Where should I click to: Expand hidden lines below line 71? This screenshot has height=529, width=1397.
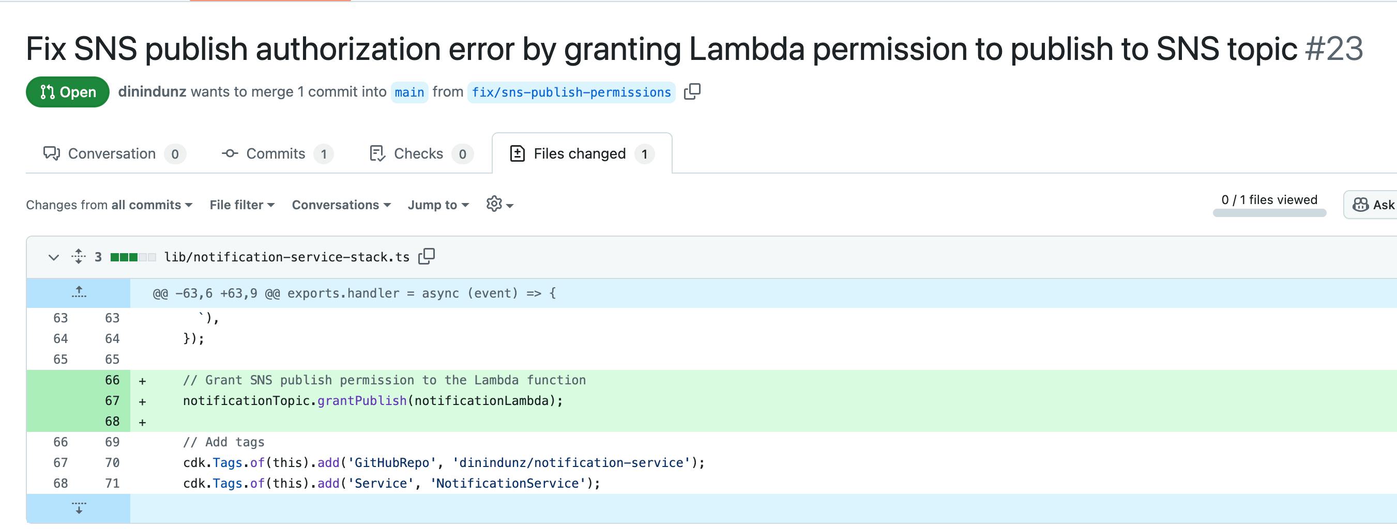(79, 508)
